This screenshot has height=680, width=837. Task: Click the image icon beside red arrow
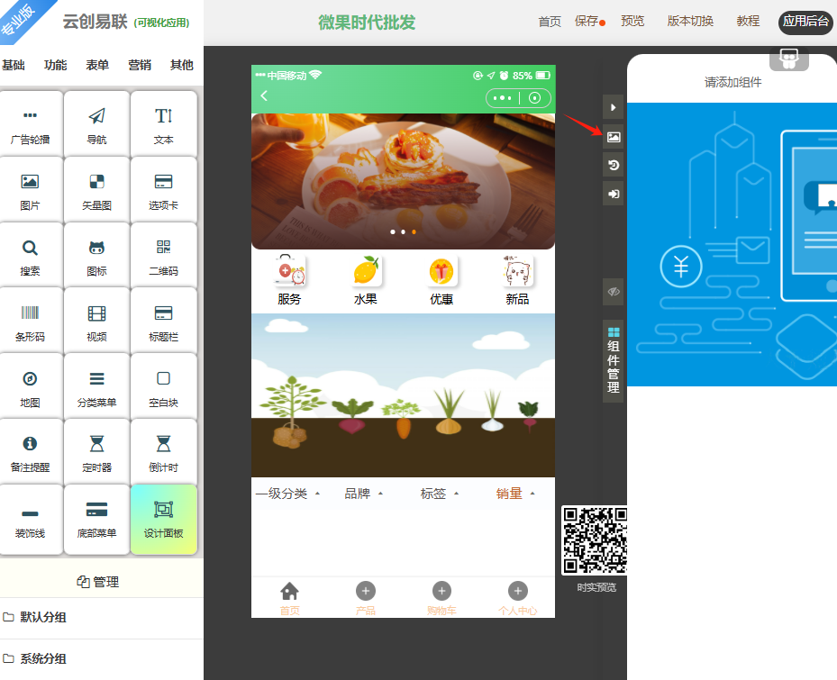point(613,137)
